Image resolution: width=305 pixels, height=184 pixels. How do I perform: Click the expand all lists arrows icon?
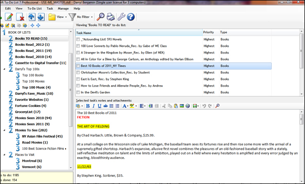pyautogui.click(x=38, y=25)
